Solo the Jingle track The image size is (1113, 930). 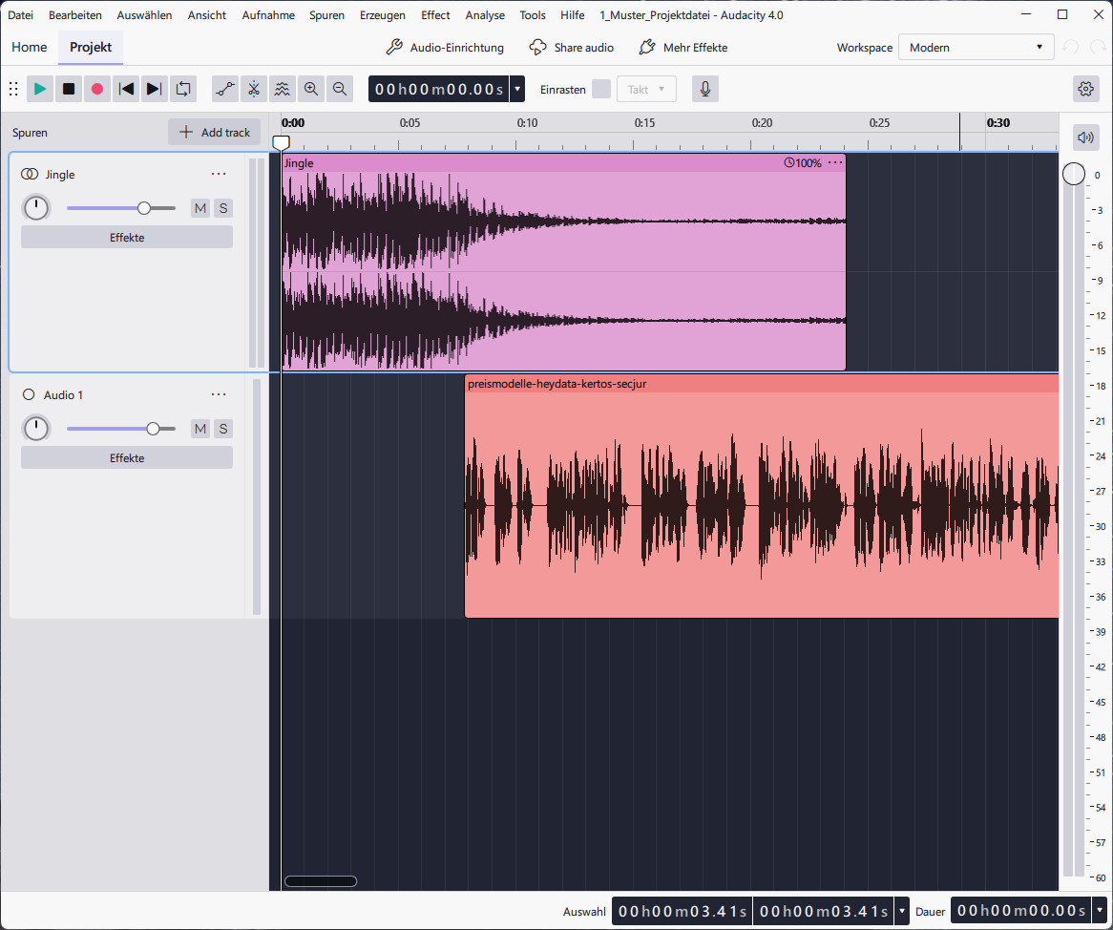coord(223,208)
